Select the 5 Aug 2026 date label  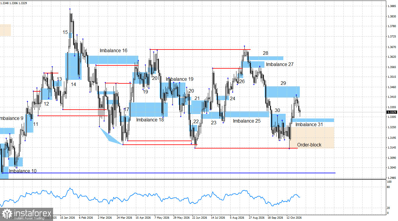click(x=237, y=218)
